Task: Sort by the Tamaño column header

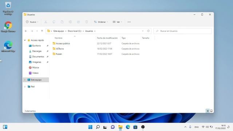Action: pyautogui.click(x=146, y=38)
